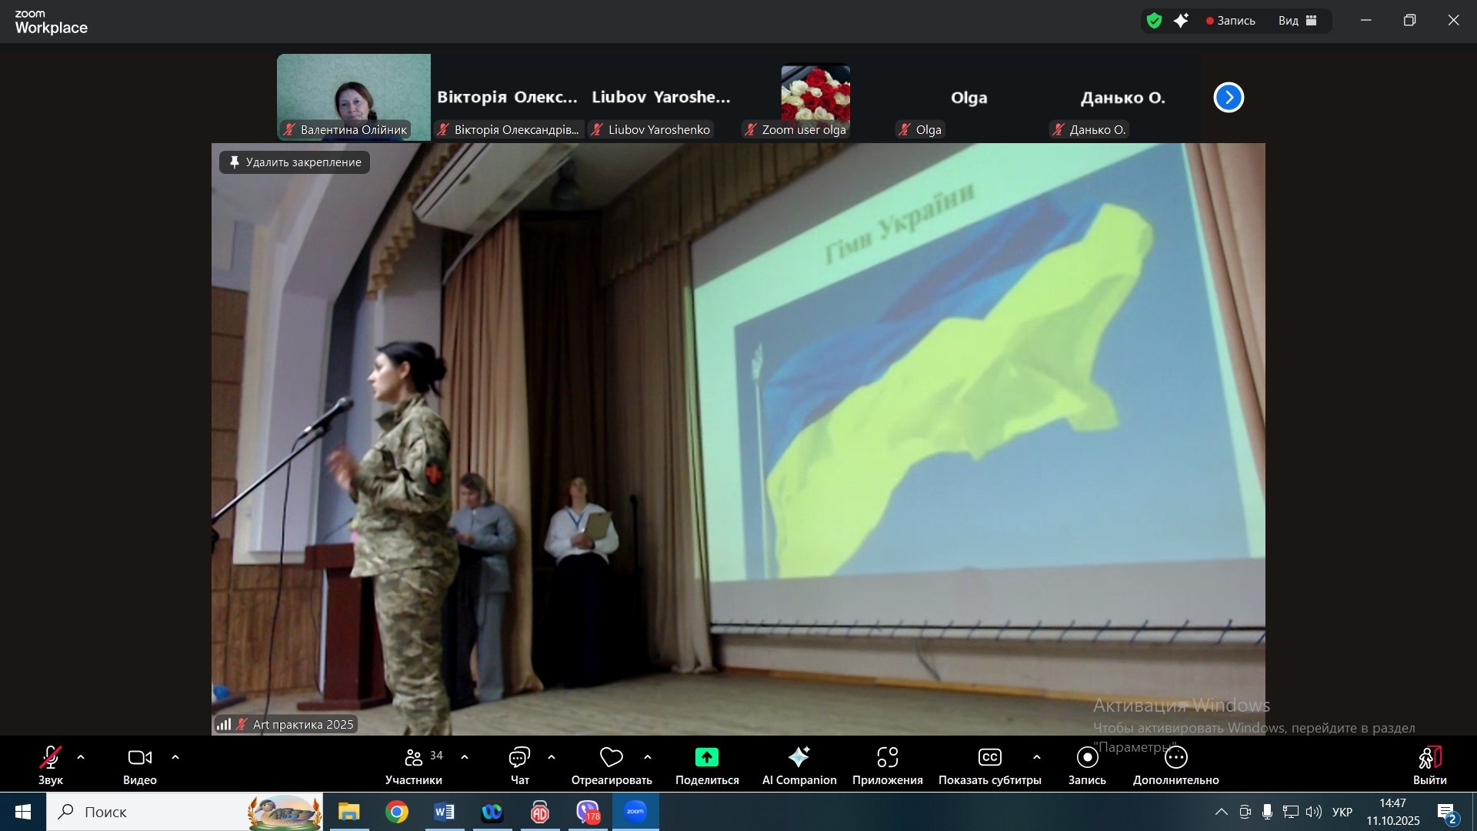Screen dimensions: 1477x831
Task: Open the View layout menu
Action: [1298, 21]
